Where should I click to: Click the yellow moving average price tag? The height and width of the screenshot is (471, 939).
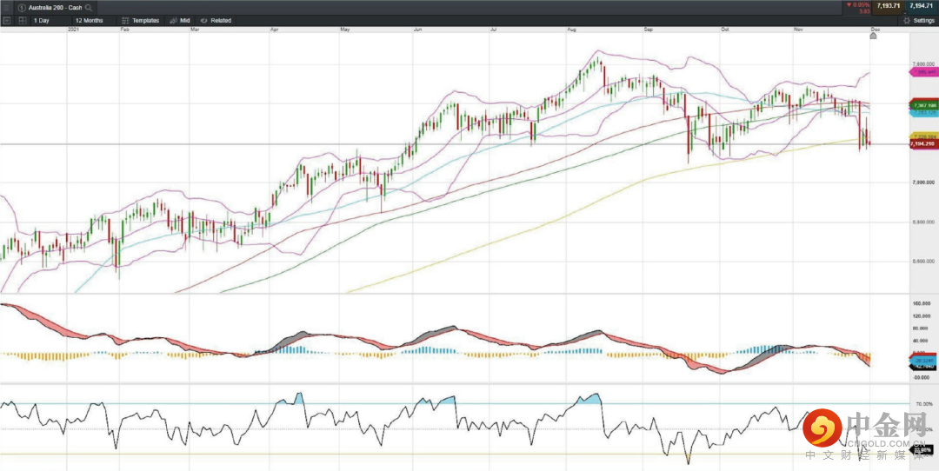[922, 136]
